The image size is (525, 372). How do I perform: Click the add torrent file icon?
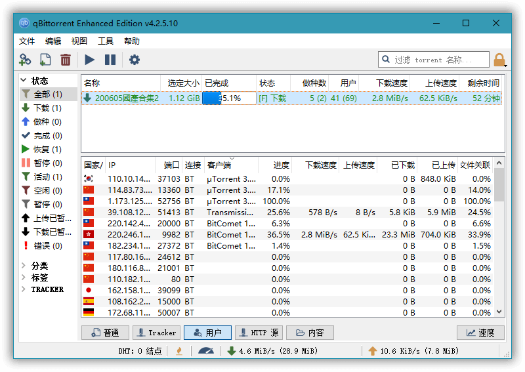[45, 60]
